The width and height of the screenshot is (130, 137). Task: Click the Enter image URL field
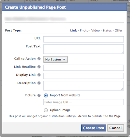(84, 102)
